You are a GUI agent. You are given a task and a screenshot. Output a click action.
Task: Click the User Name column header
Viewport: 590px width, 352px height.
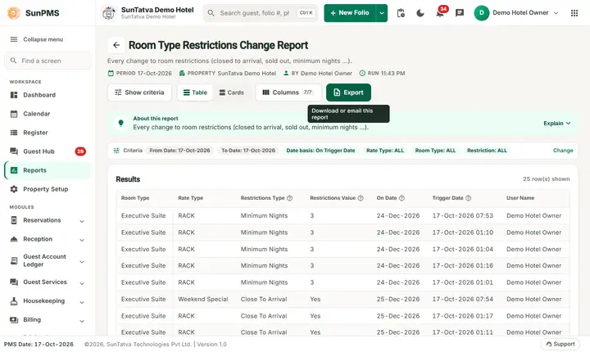520,198
